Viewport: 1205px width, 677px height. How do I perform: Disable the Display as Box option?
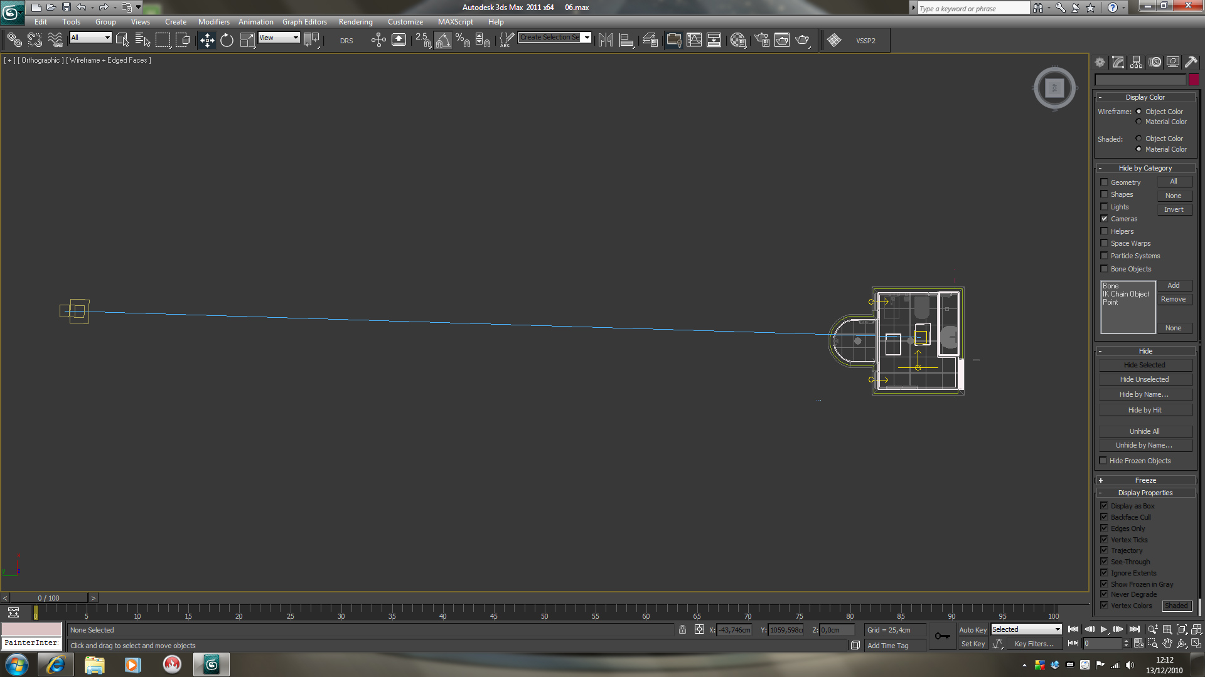tap(1105, 506)
